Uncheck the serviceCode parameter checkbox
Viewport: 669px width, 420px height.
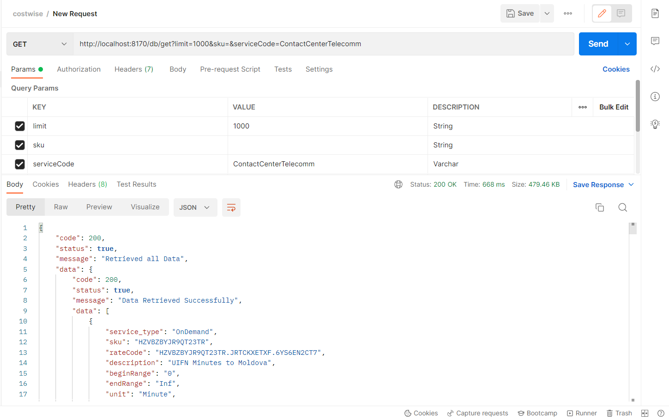pos(20,164)
